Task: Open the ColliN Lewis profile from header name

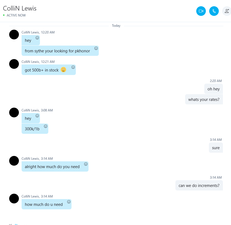Action: [20, 8]
